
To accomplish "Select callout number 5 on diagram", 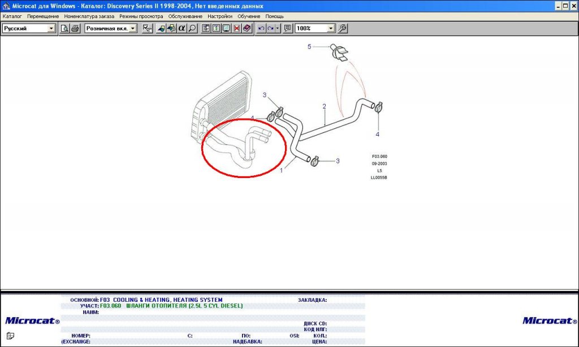I will point(309,46).
